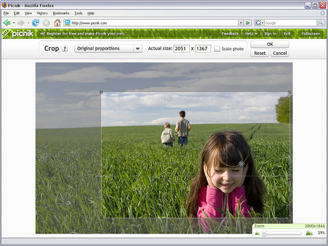Screen dimensions: 328x246
Task: Open the address bar history dropdown
Action: pos(241,23)
